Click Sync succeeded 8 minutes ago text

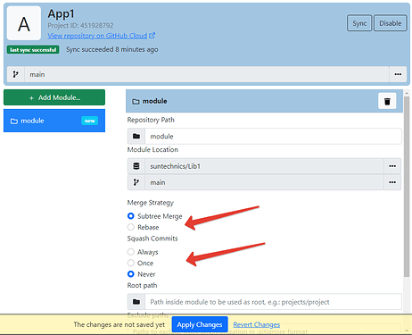click(x=111, y=49)
